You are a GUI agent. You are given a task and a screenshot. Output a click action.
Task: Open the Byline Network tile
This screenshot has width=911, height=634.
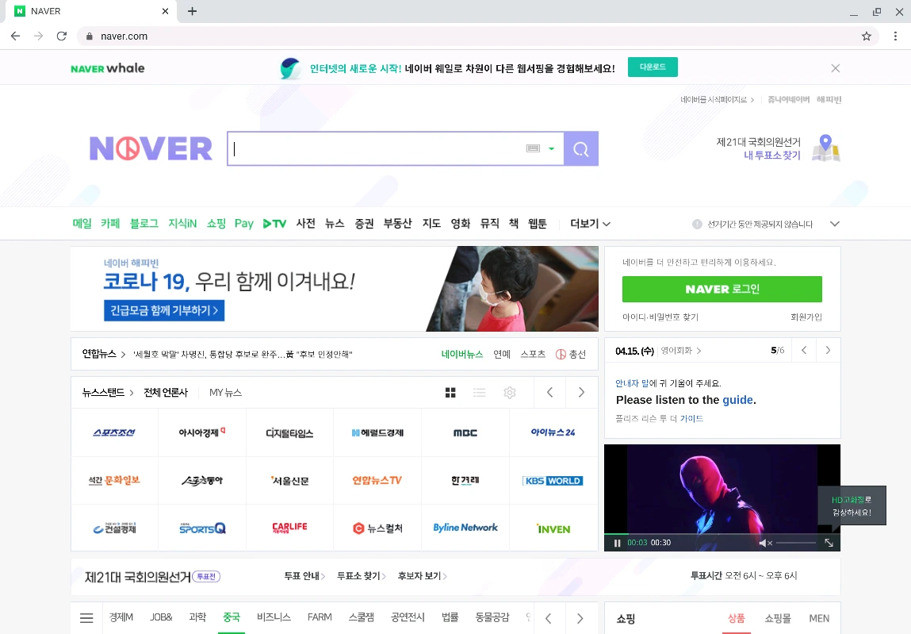coord(465,528)
